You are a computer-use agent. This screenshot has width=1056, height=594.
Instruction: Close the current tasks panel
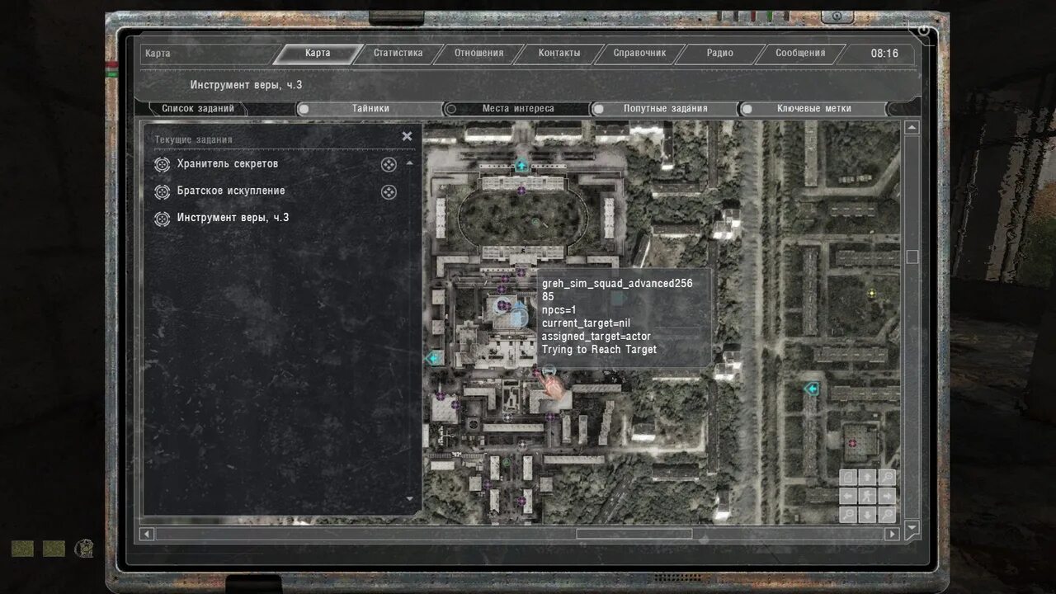point(407,136)
